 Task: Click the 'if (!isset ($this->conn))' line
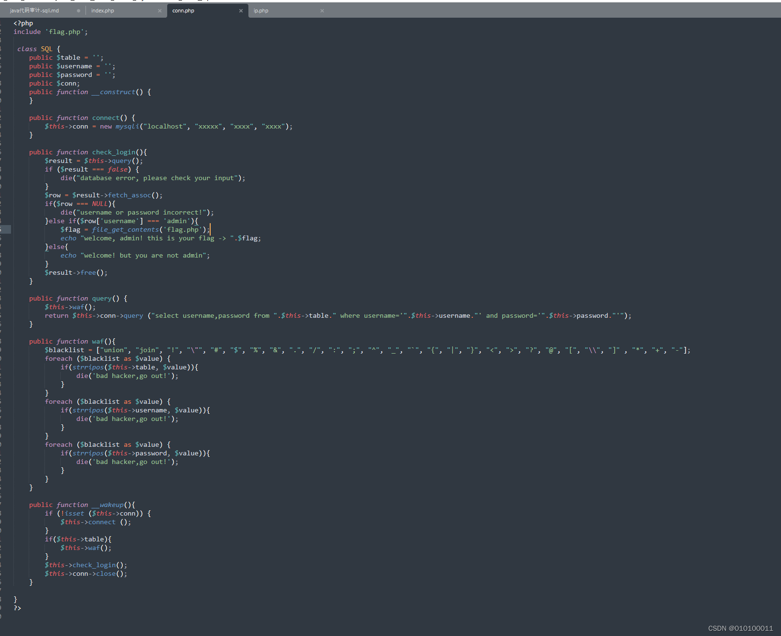(98, 513)
